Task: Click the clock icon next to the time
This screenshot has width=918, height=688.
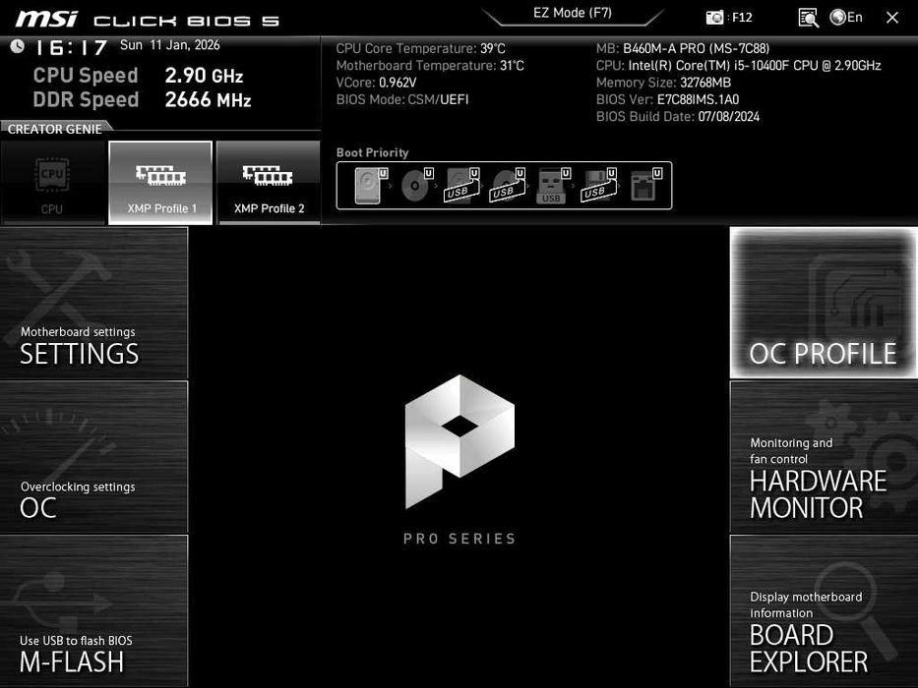Action: click(x=17, y=46)
